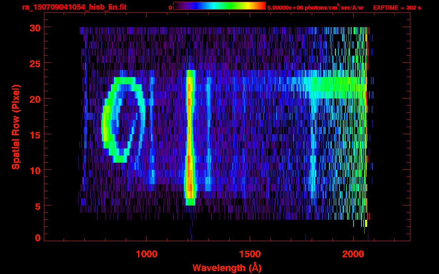Click the center of the ring-shaped feature
The height and width of the screenshot is (274, 439).
click(123, 120)
